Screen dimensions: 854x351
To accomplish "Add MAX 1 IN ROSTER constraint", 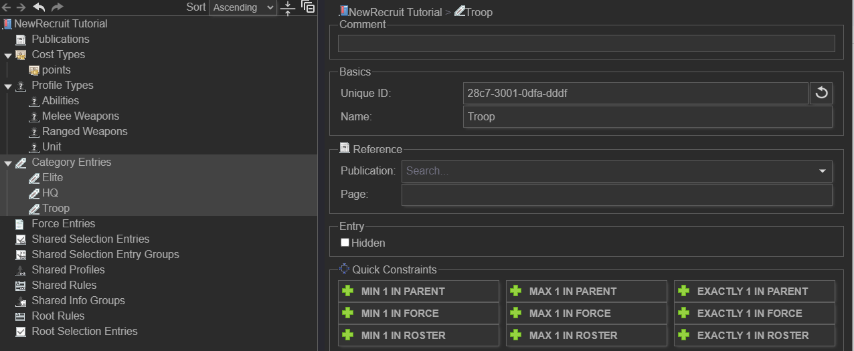I will point(587,336).
